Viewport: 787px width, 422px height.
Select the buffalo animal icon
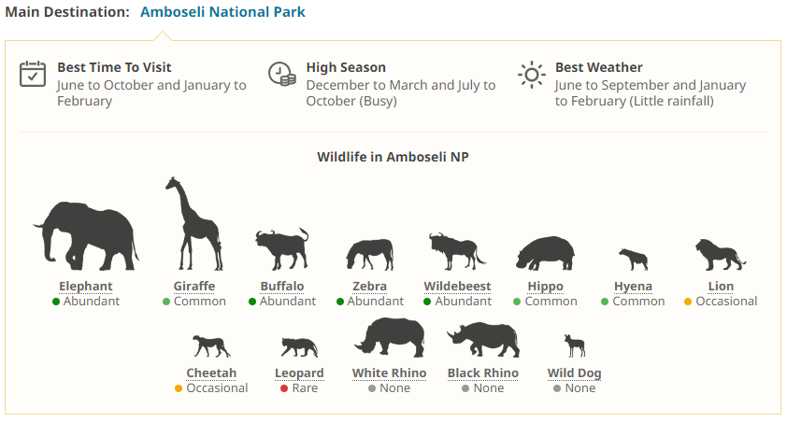click(281, 249)
